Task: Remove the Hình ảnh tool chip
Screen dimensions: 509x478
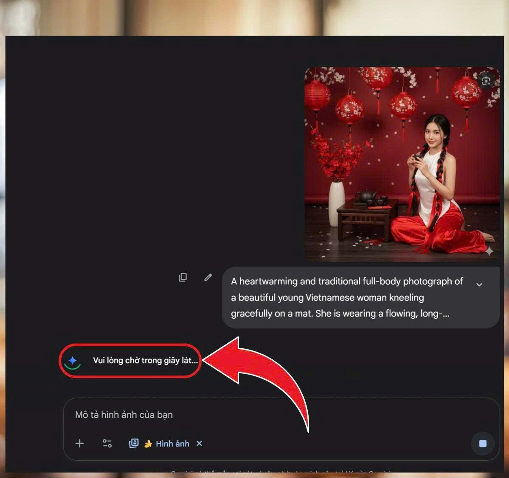Action: click(x=199, y=443)
